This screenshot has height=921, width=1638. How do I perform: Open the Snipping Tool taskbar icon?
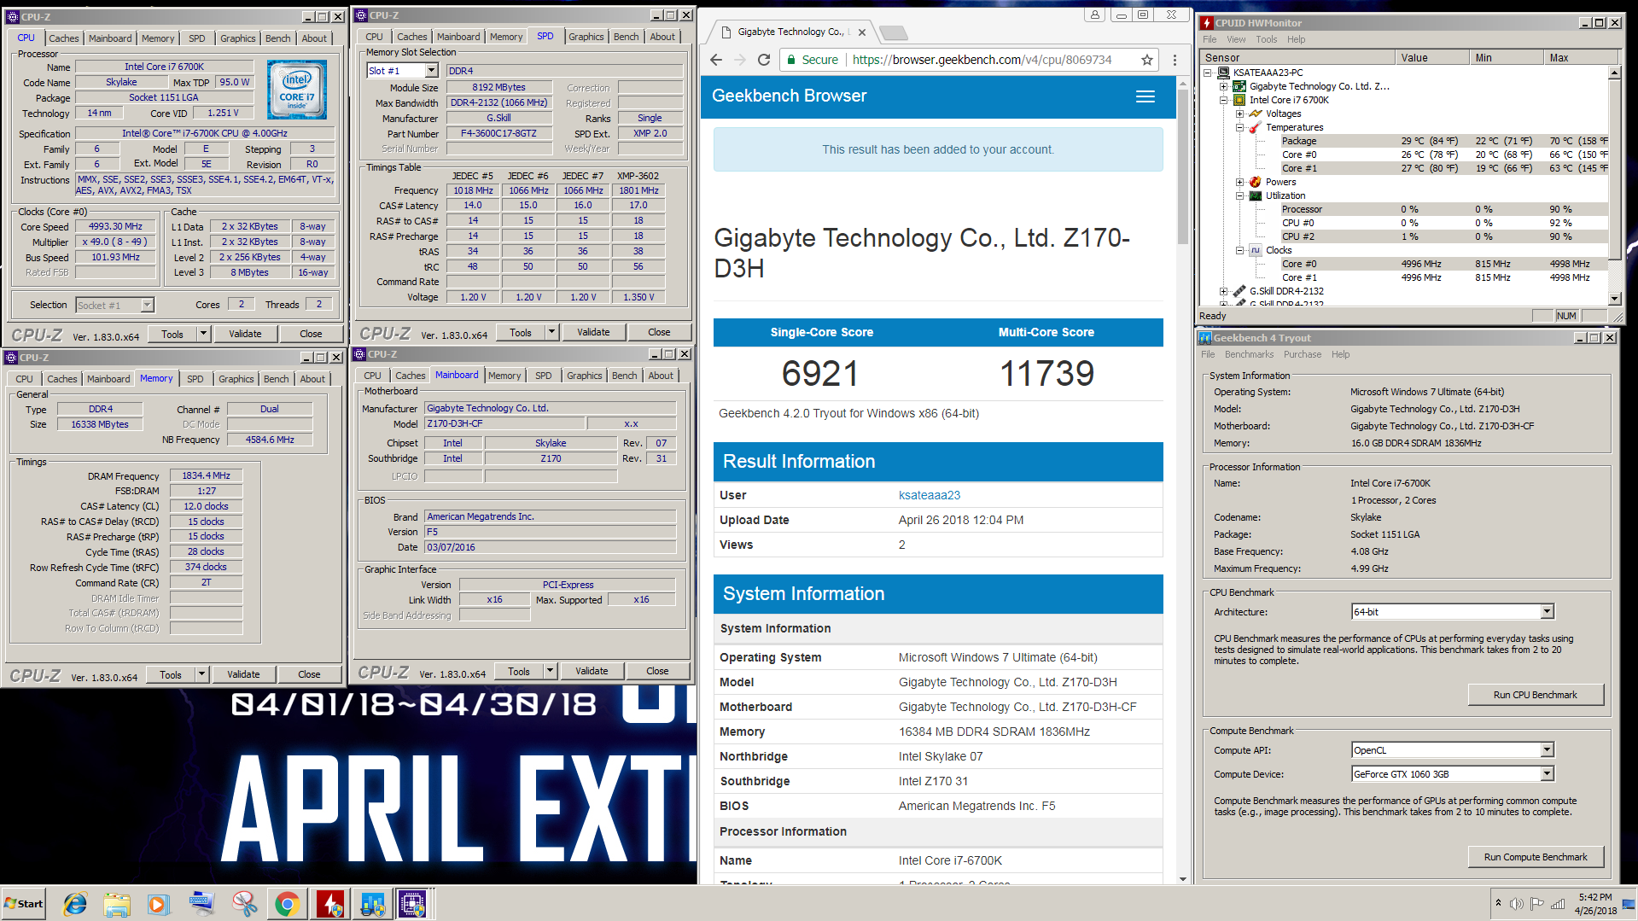coord(244,904)
